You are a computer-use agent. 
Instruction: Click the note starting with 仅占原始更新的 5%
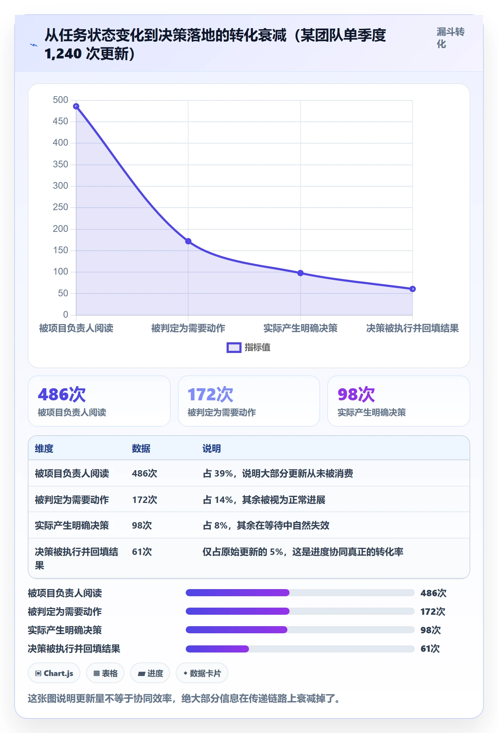click(303, 552)
